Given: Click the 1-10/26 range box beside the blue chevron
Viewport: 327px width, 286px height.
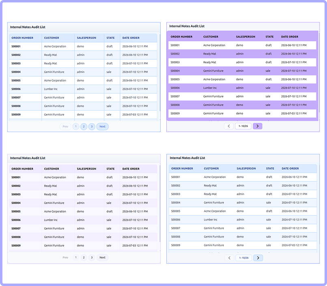Looking at the screenshot, I should [x=244, y=258].
